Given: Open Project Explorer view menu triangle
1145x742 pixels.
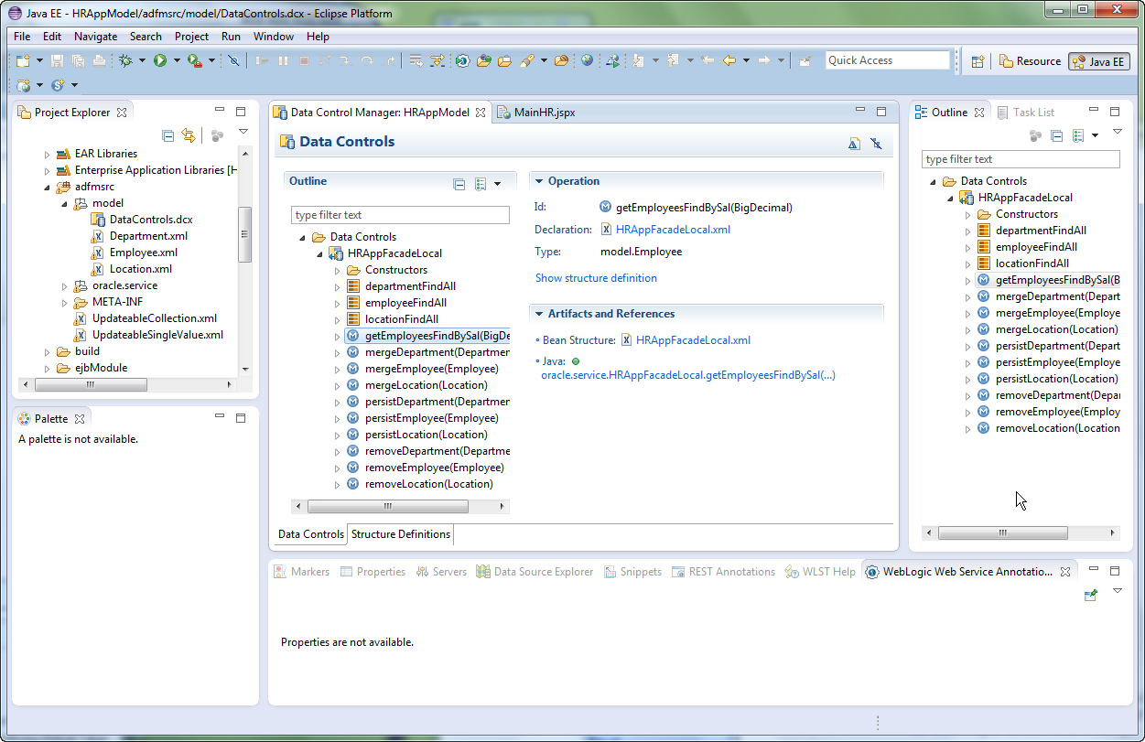Looking at the screenshot, I should click(243, 133).
